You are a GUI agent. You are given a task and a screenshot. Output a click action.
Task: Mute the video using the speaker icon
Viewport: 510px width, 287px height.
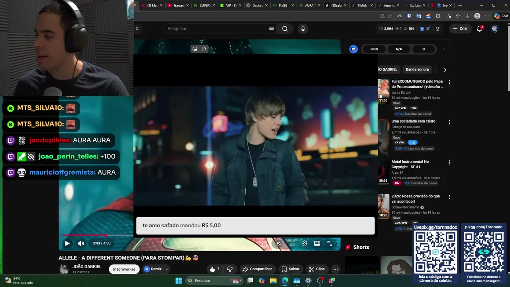click(81, 243)
